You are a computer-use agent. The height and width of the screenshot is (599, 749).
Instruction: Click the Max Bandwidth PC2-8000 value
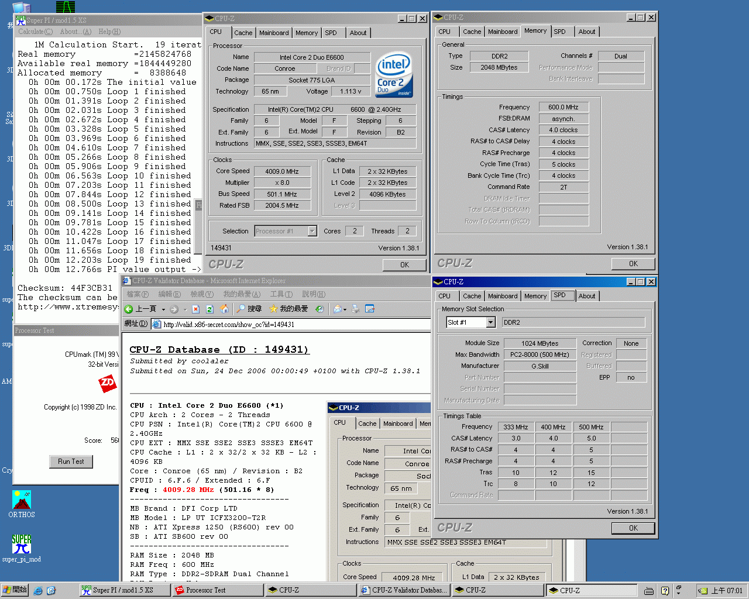(540, 354)
